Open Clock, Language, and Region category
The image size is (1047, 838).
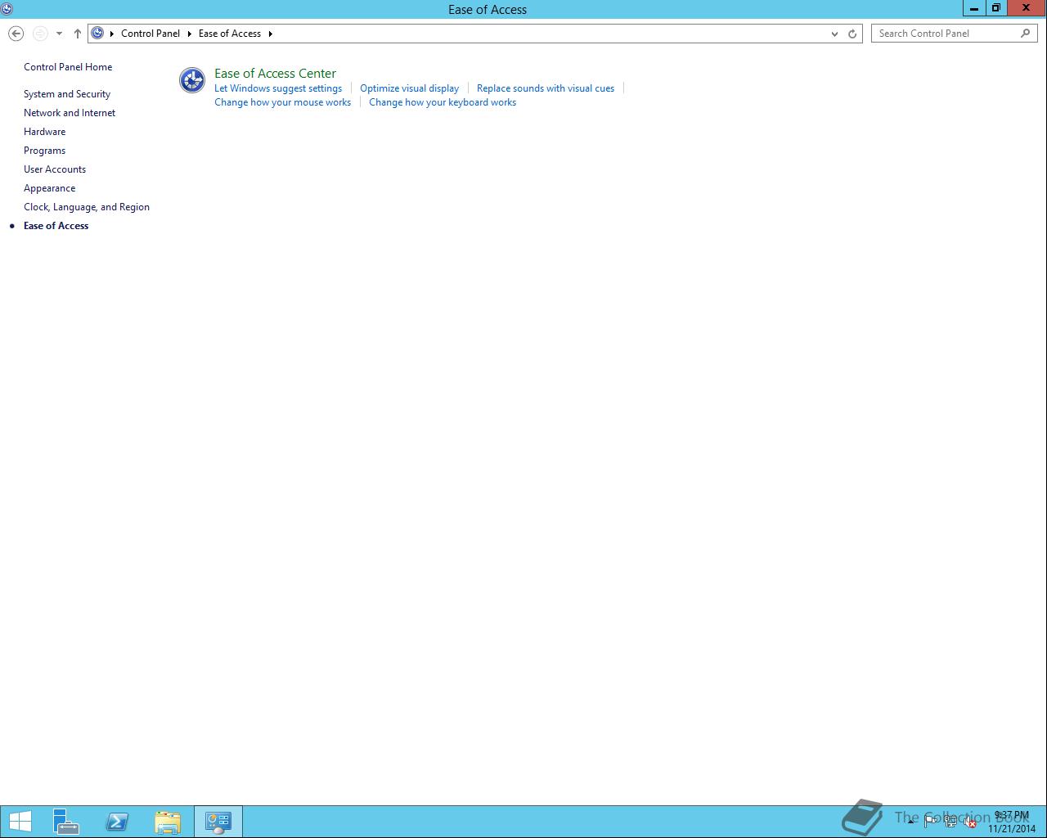coord(87,207)
